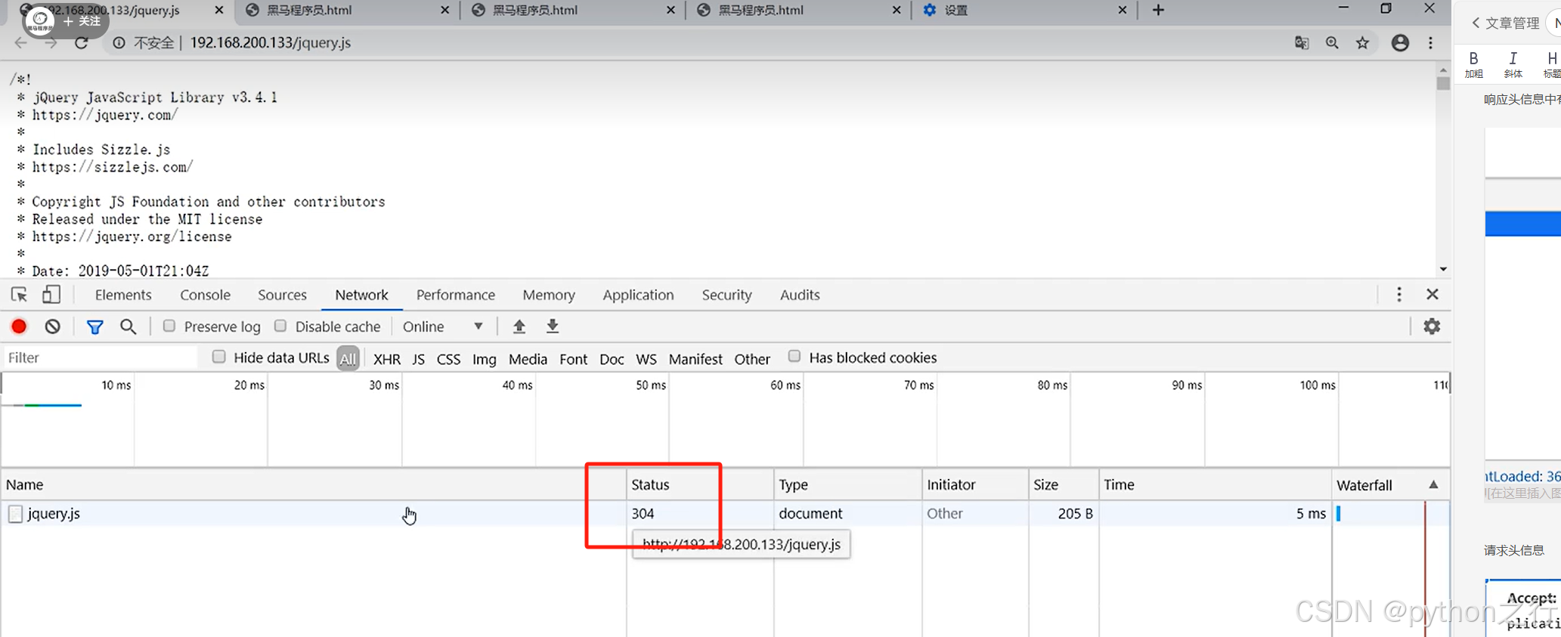Open the Chrome profile avatar
The width and height of the screenshot is (1561, 637).
(1400, 43)
